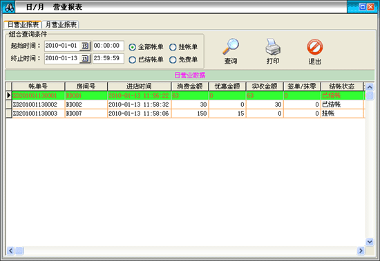
Task: Select the 已结帐单 radio option
Action: pyautogui.click(x=132, y=60)
